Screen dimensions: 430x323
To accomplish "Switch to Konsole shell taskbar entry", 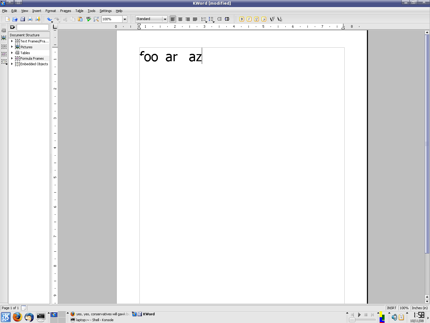I will pos(95,320).
